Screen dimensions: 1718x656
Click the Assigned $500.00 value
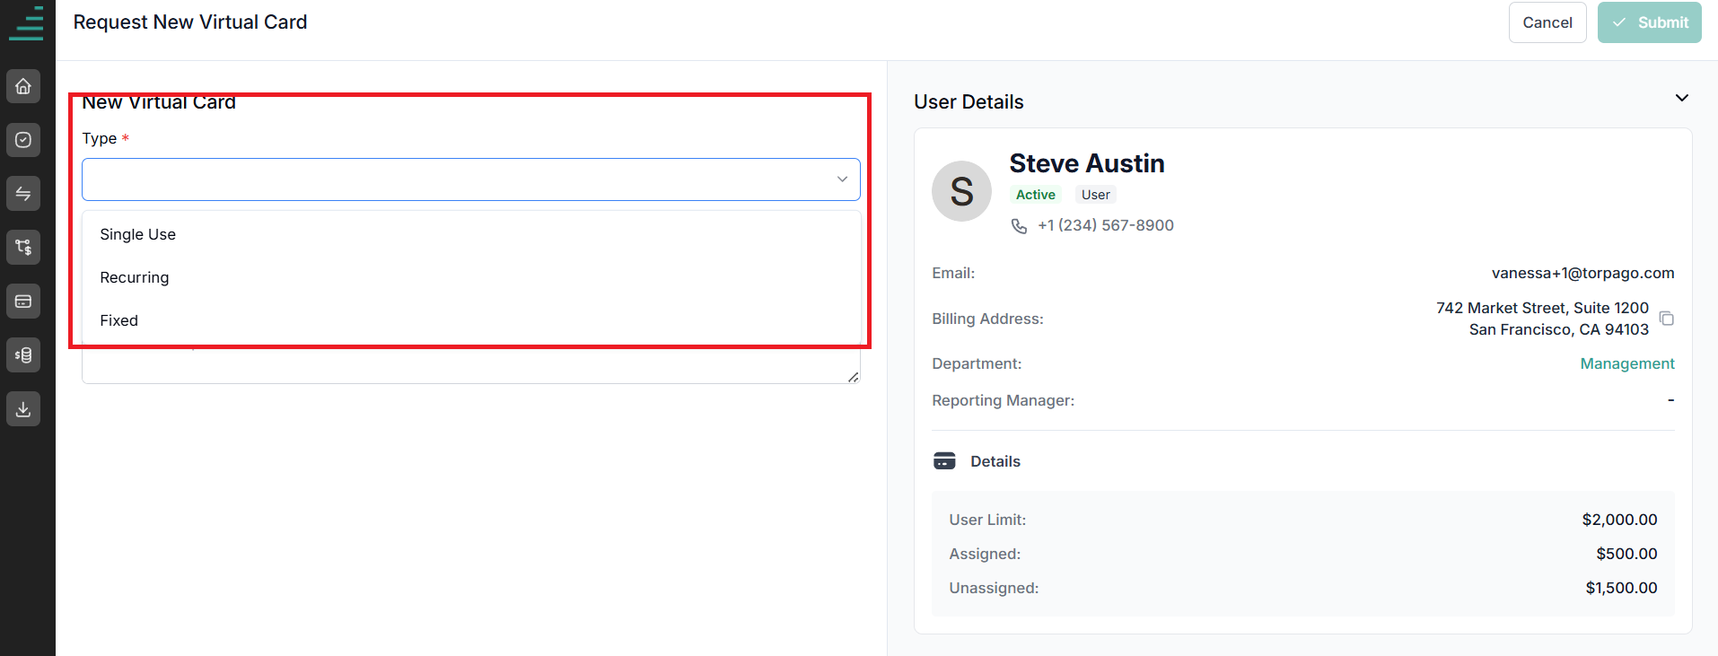click(x=1626, y=554)
